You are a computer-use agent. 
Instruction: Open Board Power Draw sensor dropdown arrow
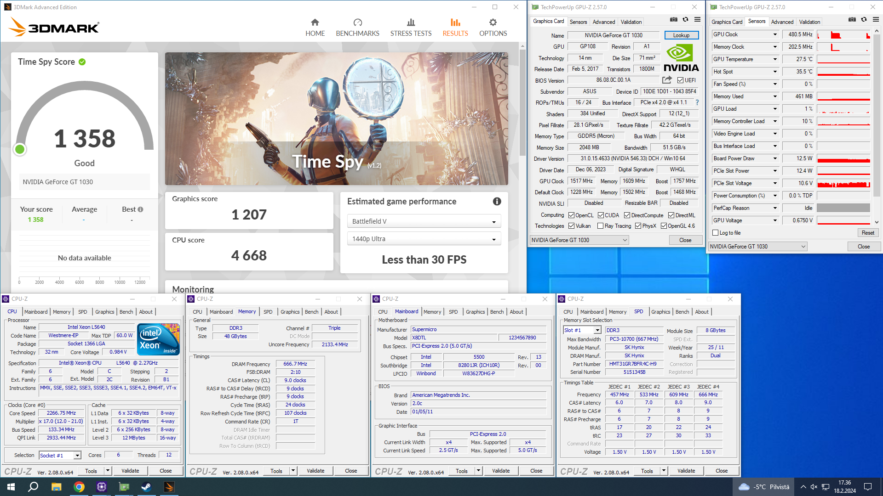pyautogui.click(x=775, y=158)
